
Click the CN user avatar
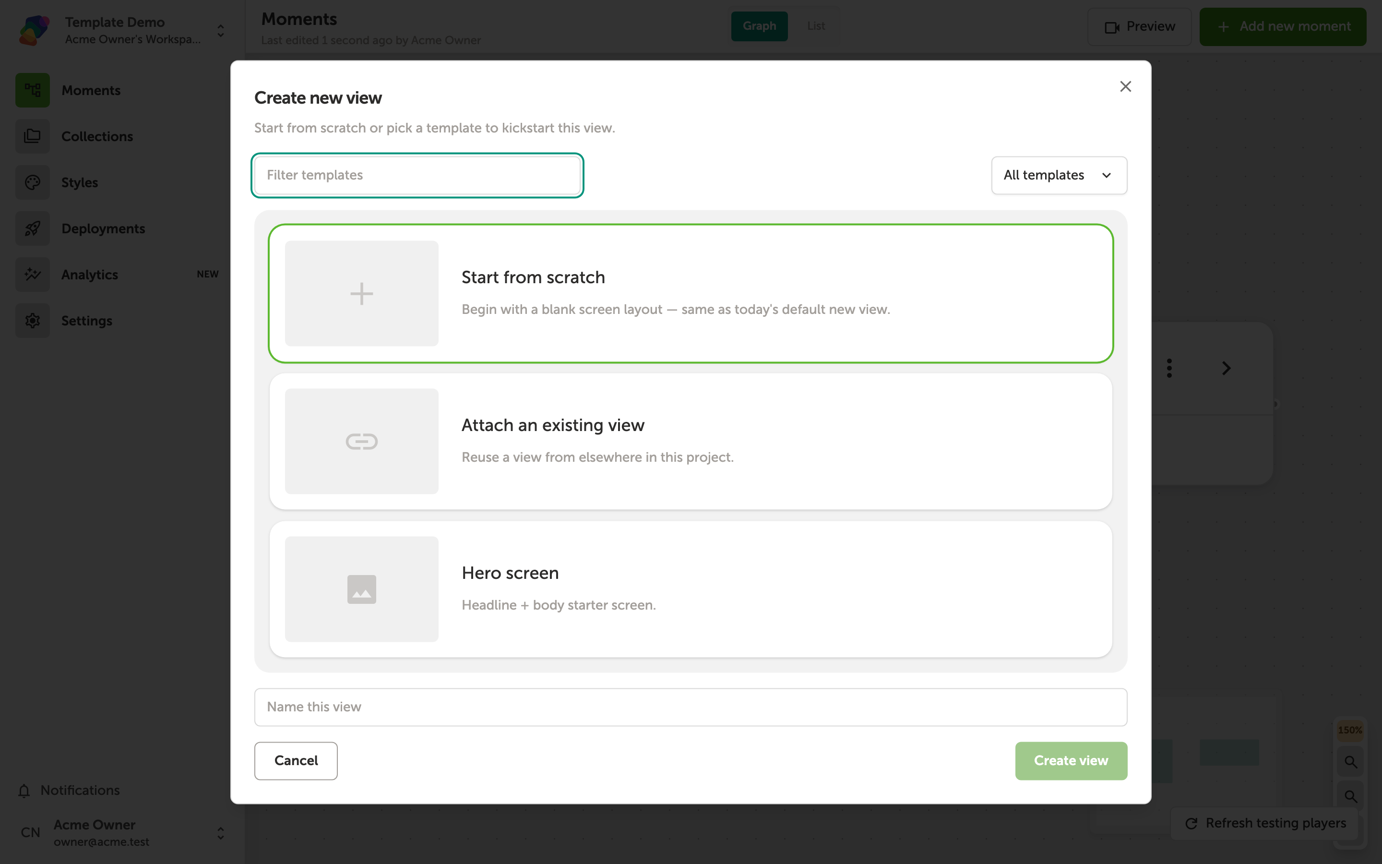30,833
